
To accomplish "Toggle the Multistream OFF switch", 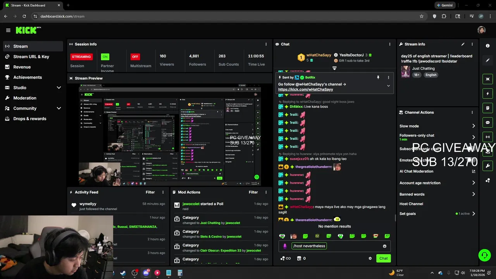I will click(135, 57).
